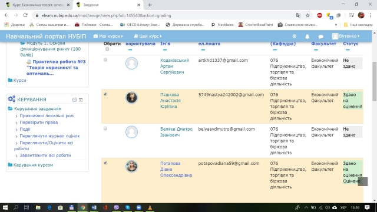The width and height of the screenshot is (377, 212).
Task: Switch to the Завдання browser tab
Action: click(108, 5)
